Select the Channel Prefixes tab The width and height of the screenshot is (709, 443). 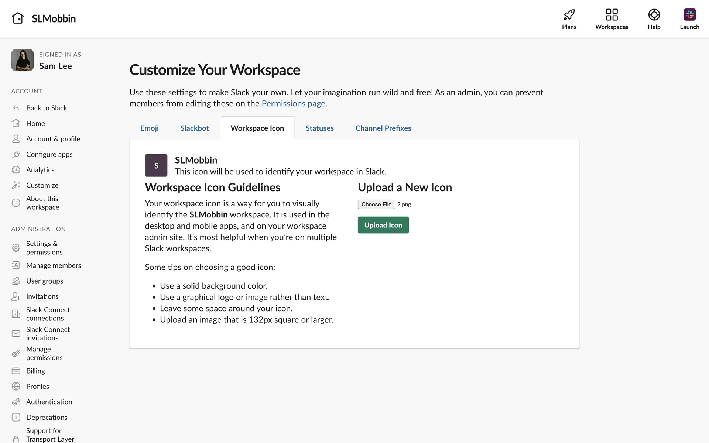(x=383, y=128)
